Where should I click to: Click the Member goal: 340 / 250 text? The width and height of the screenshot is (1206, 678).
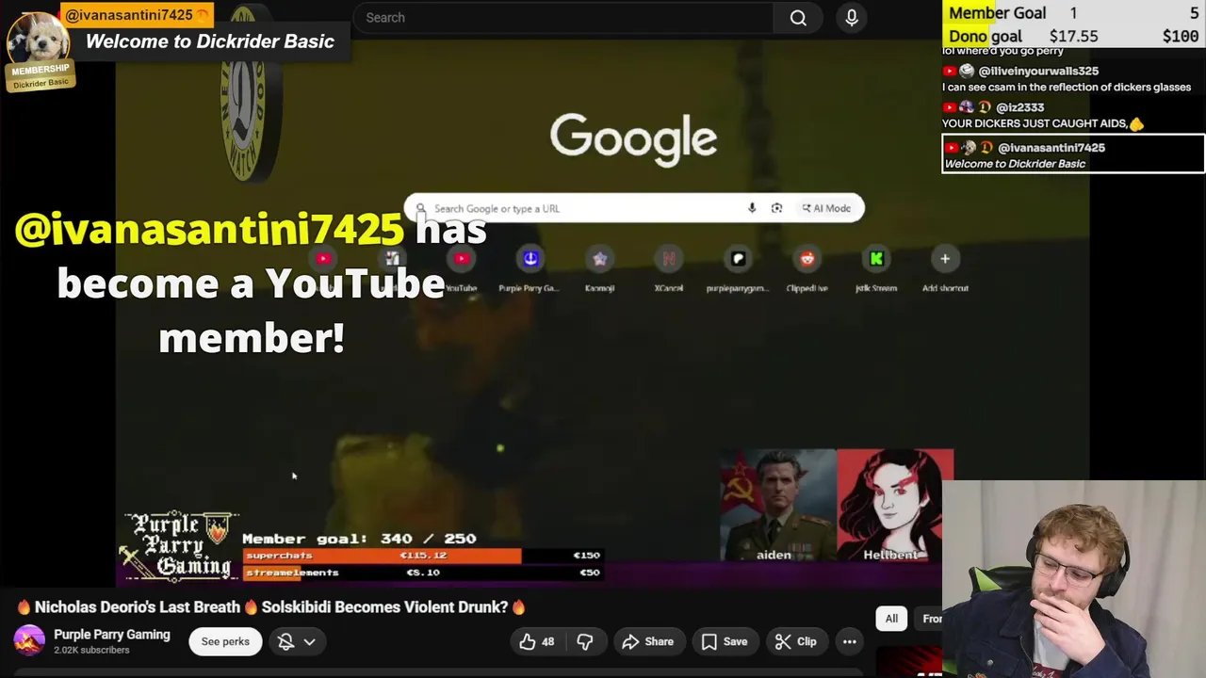click(359, 539)
